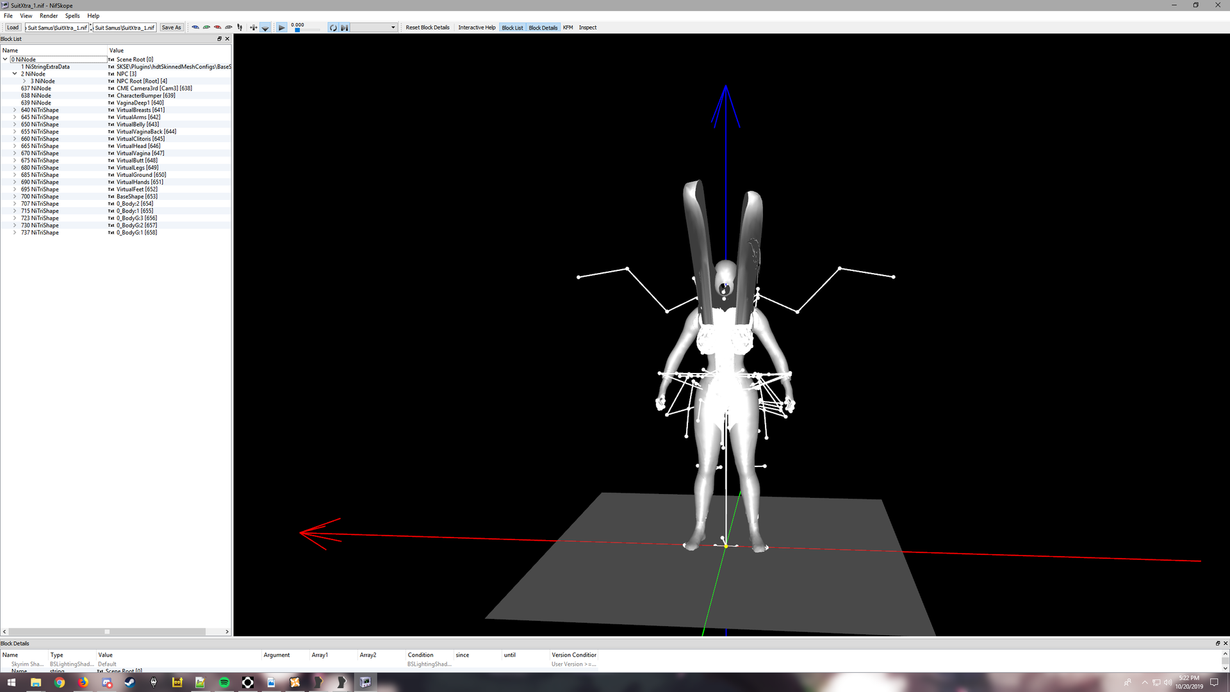Open the notification center icon
The image size is (1230, 692).
click(x=1214, y=682)
